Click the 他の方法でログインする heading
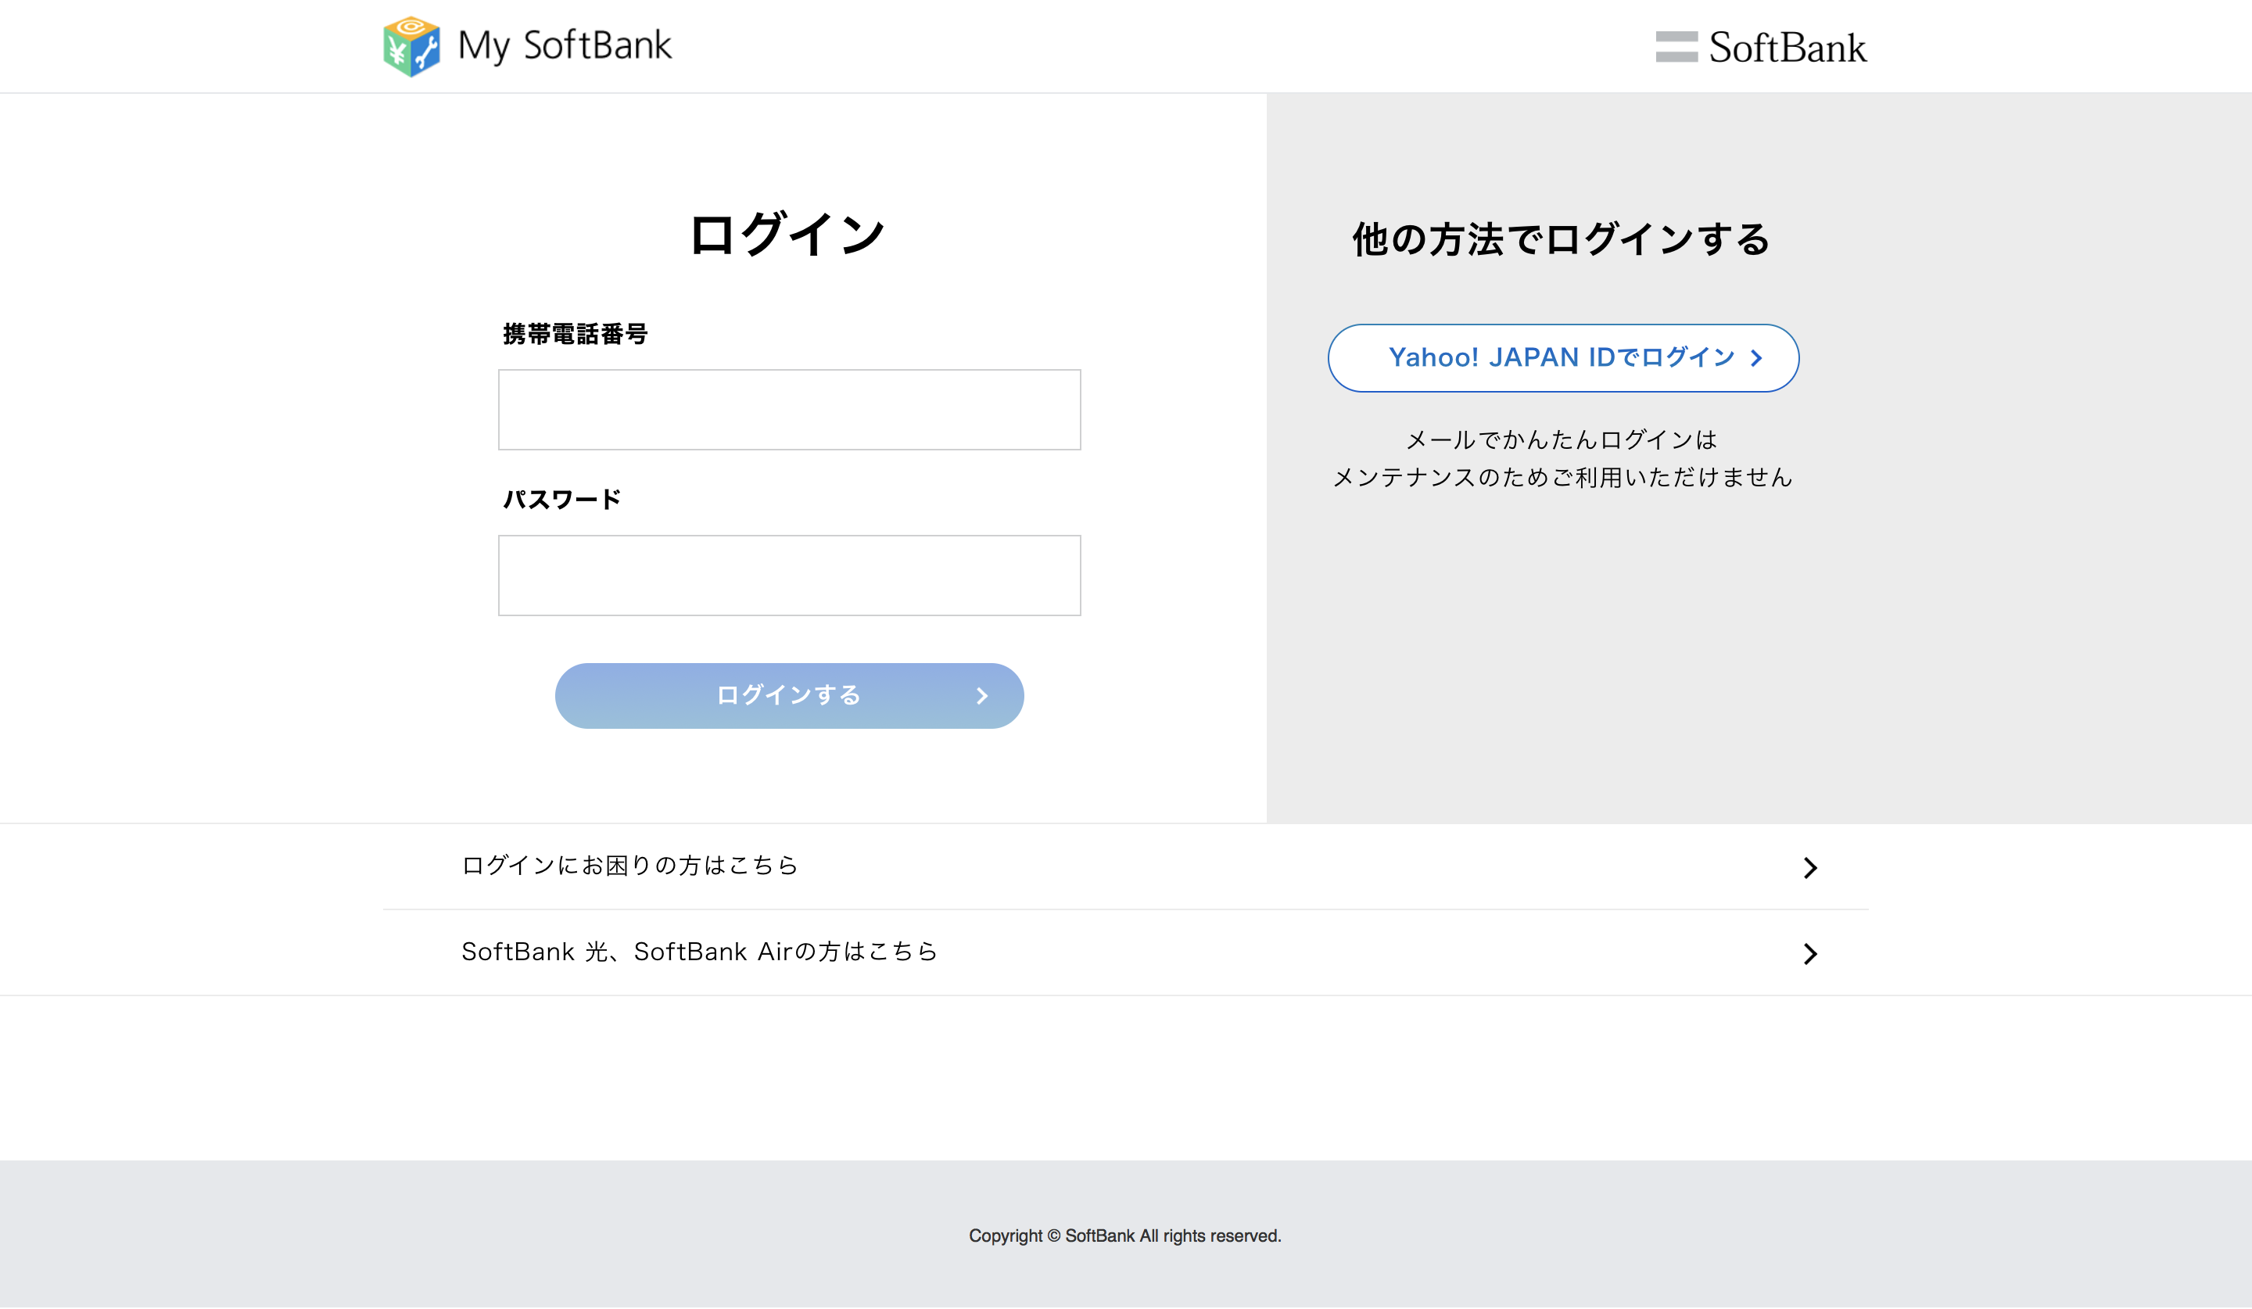The height and width of the screenshot is (1309, 2252). [1560, 239]
